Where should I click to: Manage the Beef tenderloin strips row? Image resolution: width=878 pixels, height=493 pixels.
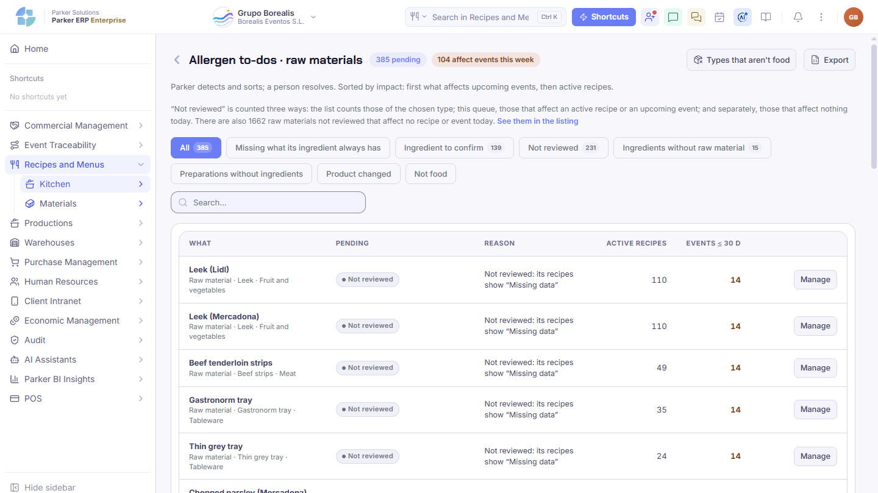coord(815,368)
